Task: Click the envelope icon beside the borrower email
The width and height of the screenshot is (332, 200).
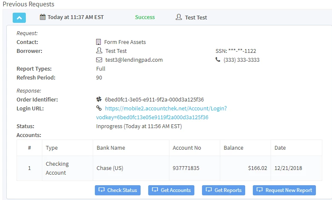Action: [x=99, y=60]
